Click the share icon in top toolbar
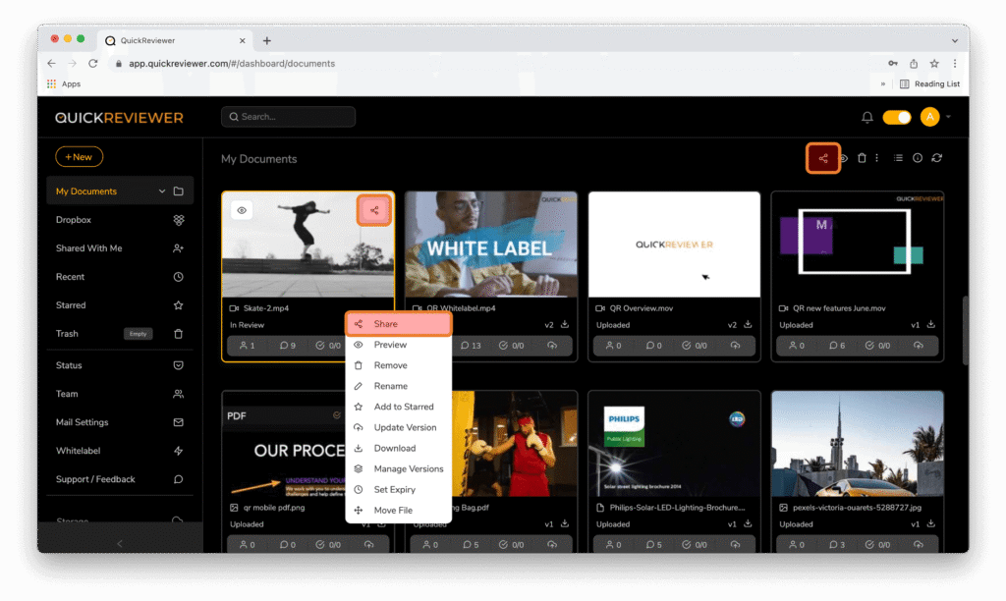 tap(823, 158)
